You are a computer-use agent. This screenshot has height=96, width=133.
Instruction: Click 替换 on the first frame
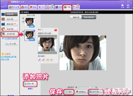32,26
